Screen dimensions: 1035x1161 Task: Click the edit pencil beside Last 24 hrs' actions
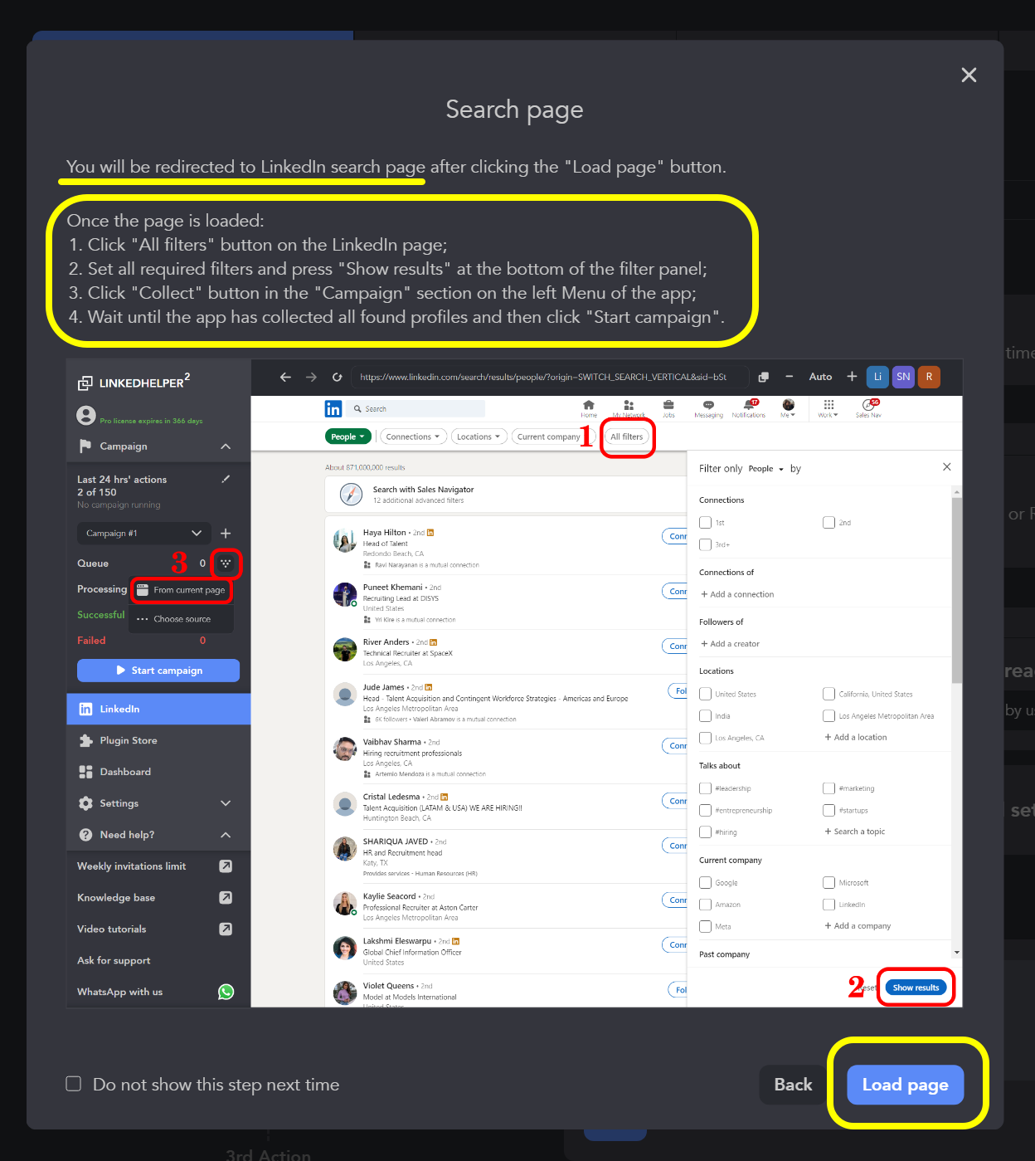pos(226,480)
